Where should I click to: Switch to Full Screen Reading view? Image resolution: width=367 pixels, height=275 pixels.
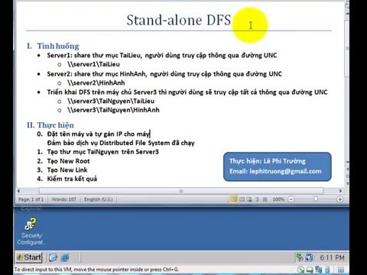click(x=242, y=199)
